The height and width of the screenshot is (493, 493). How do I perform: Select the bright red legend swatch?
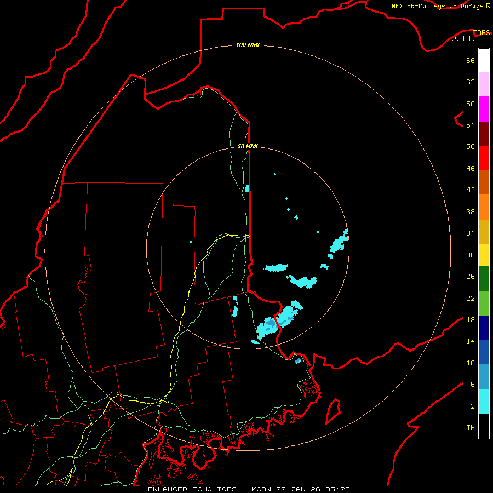tap(484, 158)
